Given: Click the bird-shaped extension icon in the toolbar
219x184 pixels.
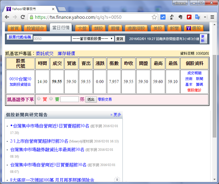Looking at the screenshot, I should pos(172,17).
